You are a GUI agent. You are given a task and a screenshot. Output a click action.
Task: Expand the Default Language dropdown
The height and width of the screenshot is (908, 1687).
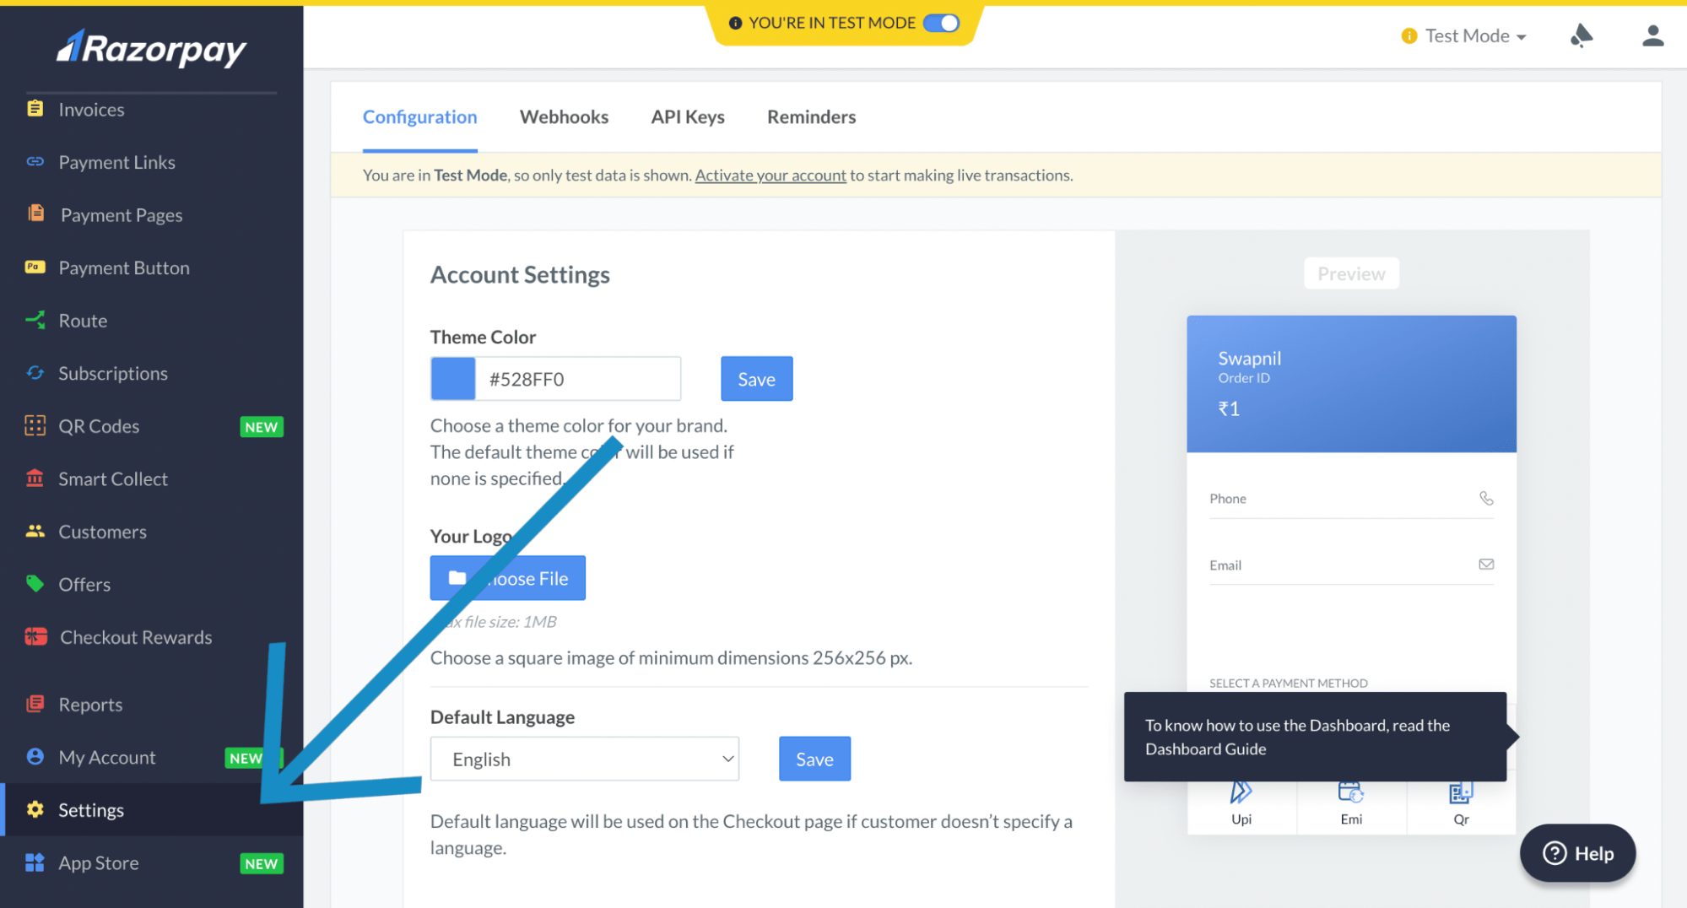584,759
